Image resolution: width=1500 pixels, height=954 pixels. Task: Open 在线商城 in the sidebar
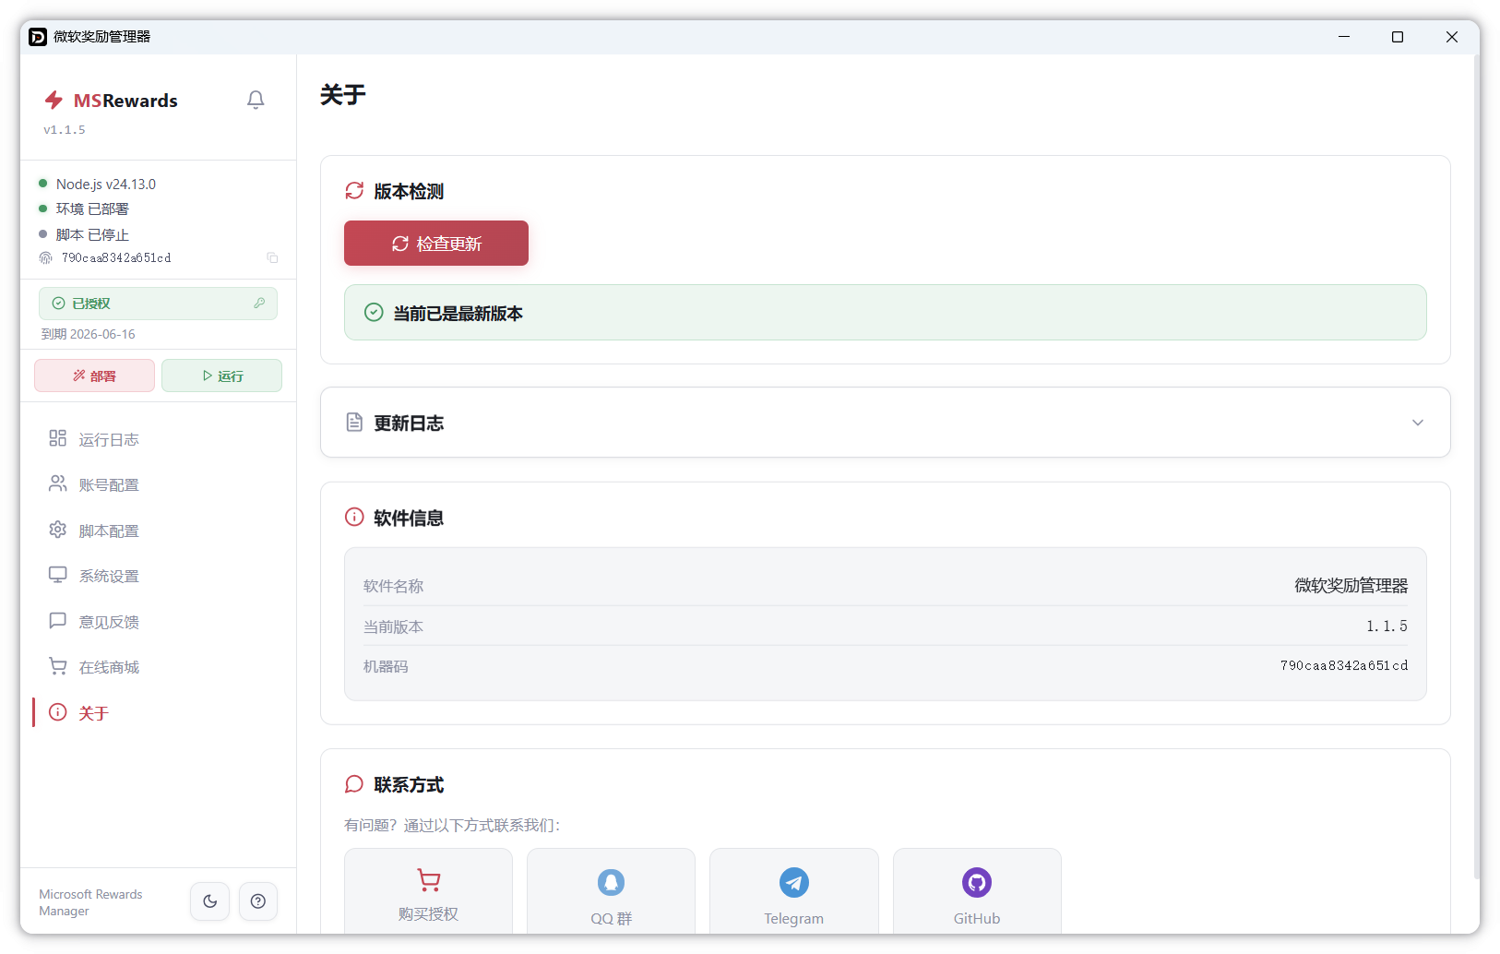pos(159,667)
